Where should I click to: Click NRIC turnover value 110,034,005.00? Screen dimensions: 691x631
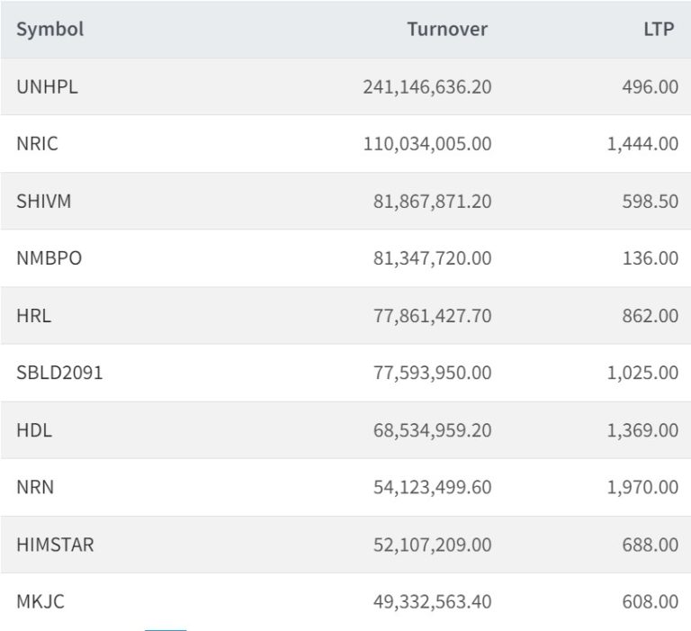coord(427,143)
